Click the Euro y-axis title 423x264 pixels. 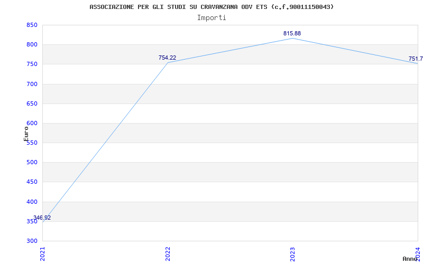[x=26, y=134]
